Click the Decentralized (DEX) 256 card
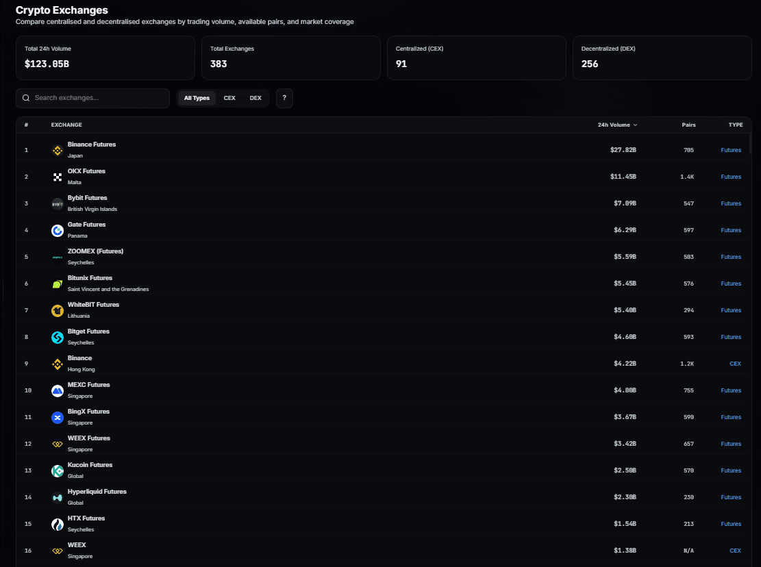Viewport: 761px width, 567px height. (662, 58)
